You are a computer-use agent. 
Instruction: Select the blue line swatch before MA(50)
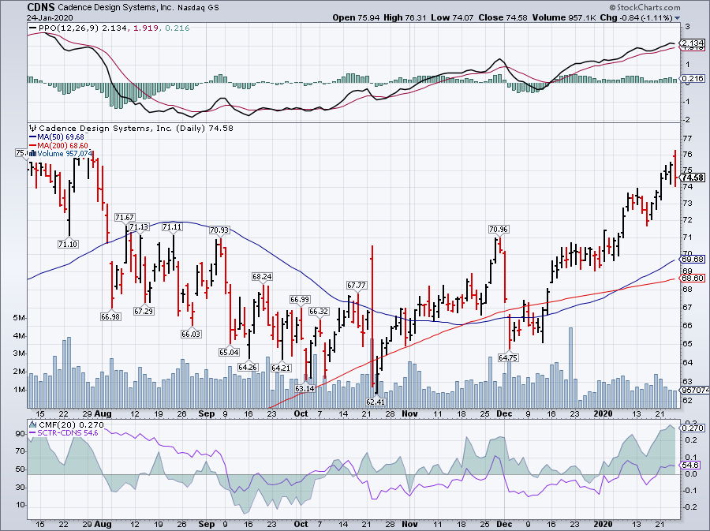tap(33, 136)
